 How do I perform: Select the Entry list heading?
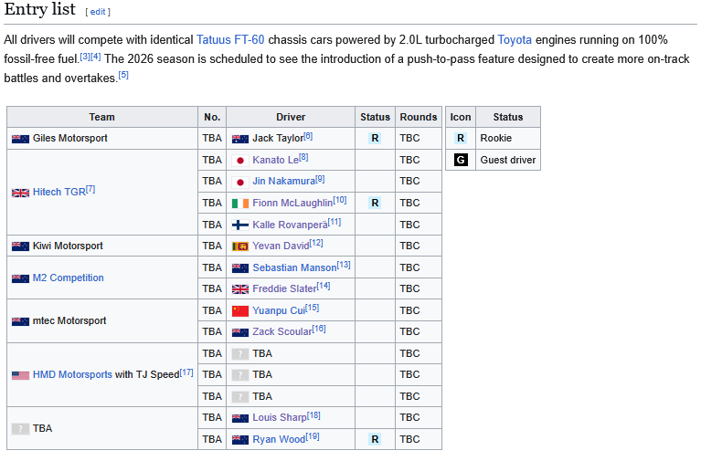point(40,9)
